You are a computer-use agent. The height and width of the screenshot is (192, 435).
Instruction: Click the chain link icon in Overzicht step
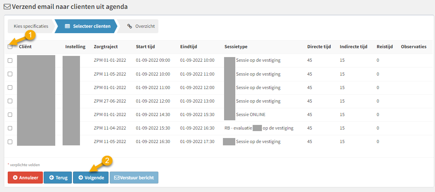[x=129, y=26]
